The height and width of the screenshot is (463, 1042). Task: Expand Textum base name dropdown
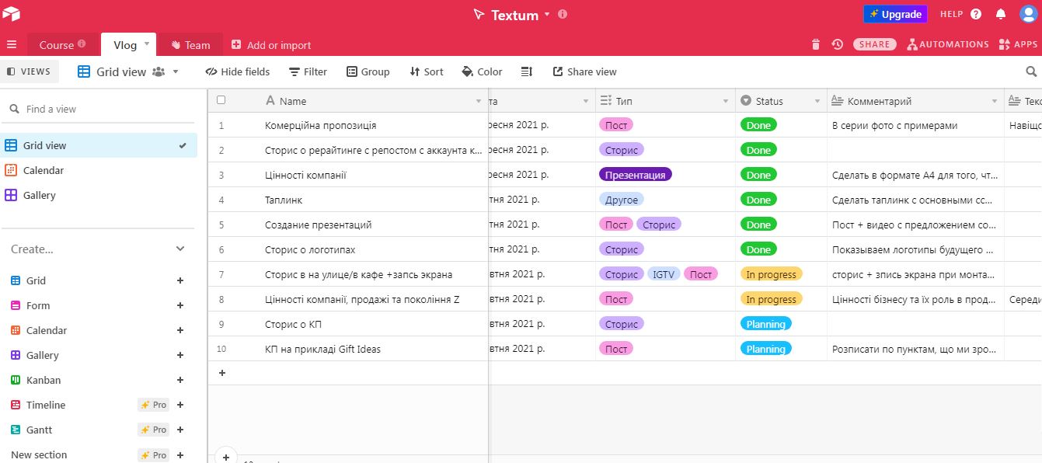[x=546, y=15]
